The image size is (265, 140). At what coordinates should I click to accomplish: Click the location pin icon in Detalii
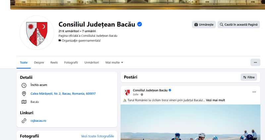(24, 94)
